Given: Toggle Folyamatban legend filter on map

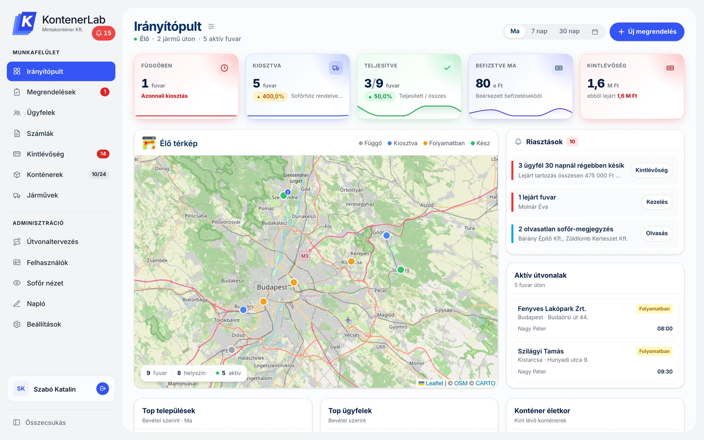Looking at the screenshot, I should 444,143.
